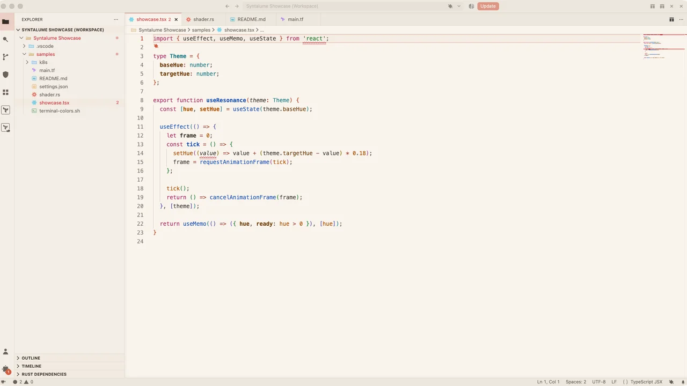Show errors and warnings count in status bar
687x386 pixels.
click(x=23, y=382)
